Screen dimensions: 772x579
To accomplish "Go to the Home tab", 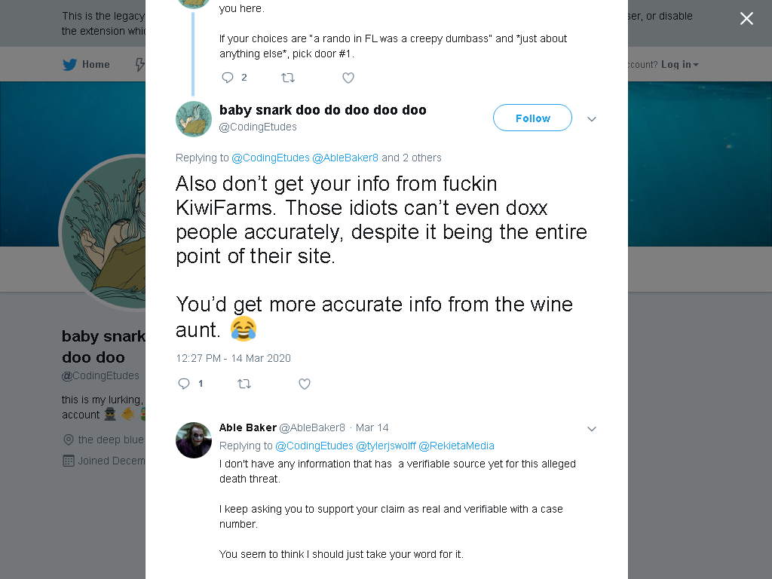I will [x=86, y=65].
